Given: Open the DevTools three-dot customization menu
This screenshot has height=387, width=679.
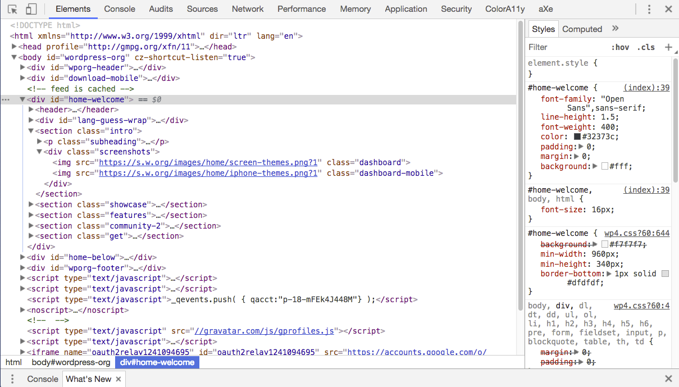Looking at the screenshot, I should point(649,9).
